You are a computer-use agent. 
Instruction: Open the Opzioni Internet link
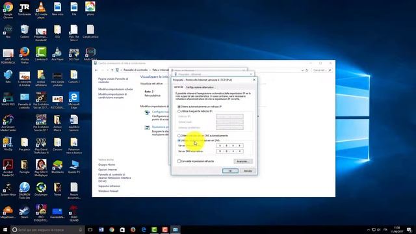coord(107,170)
